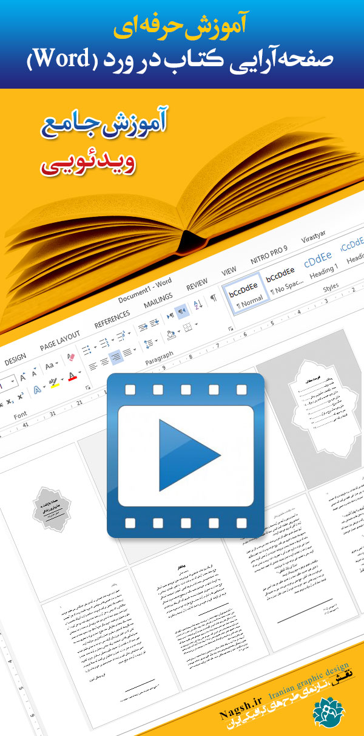Expand the font color dropdown arrow

79,372
